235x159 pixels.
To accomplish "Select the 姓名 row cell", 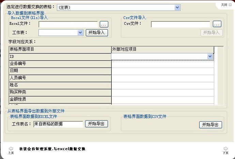I will [x=60, y=86].
